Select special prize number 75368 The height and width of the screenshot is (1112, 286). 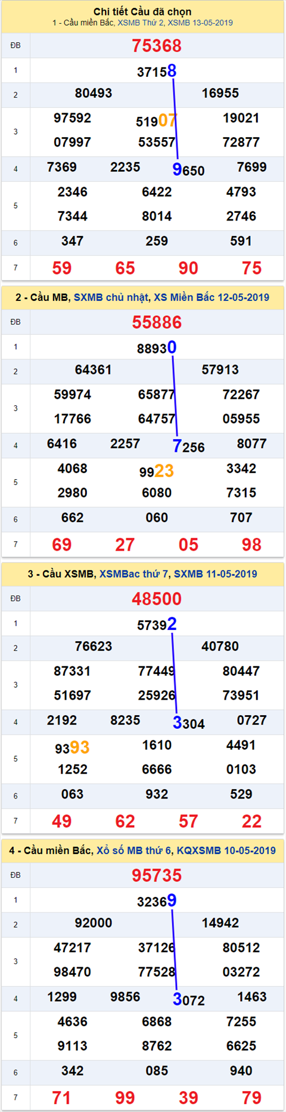tap(157, 46)
